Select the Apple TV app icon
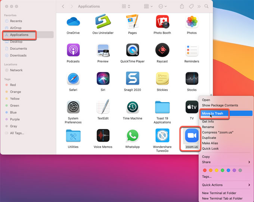This screenshot has height=202, width=254. point(192,107)
